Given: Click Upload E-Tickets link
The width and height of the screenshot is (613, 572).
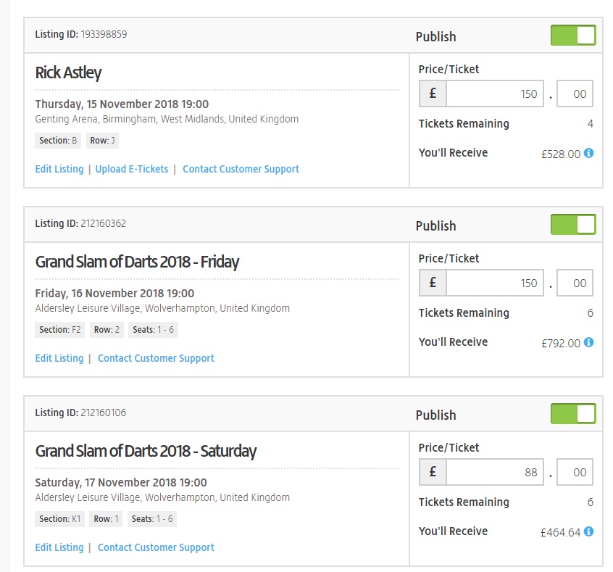Looking at the screenshot, I should (132, 169).
